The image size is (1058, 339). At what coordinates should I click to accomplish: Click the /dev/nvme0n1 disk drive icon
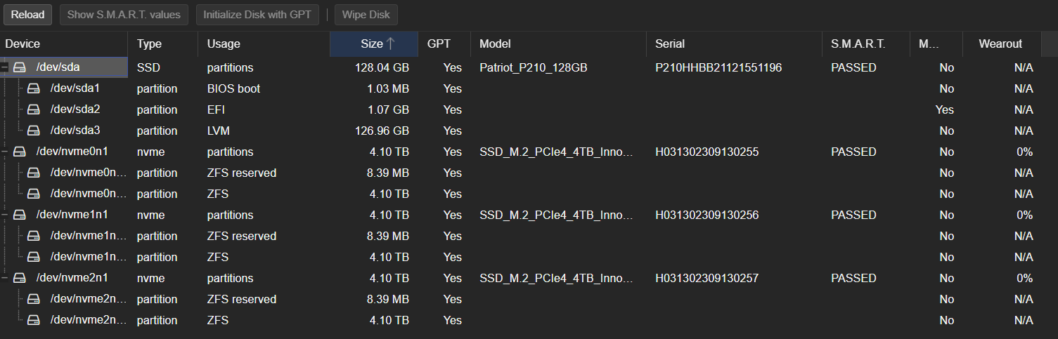pyautogui.click(x=20, y=152)
